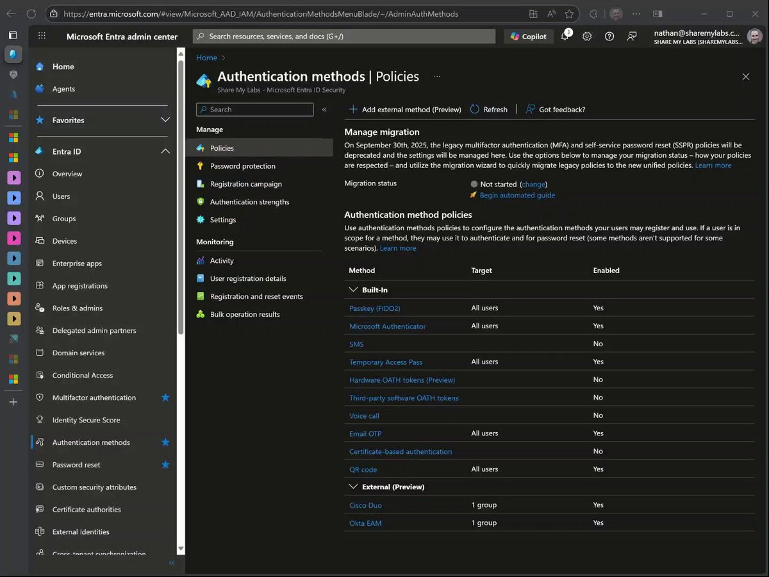
Task: Open Overview under Entra ID
Action: point(67,174)
